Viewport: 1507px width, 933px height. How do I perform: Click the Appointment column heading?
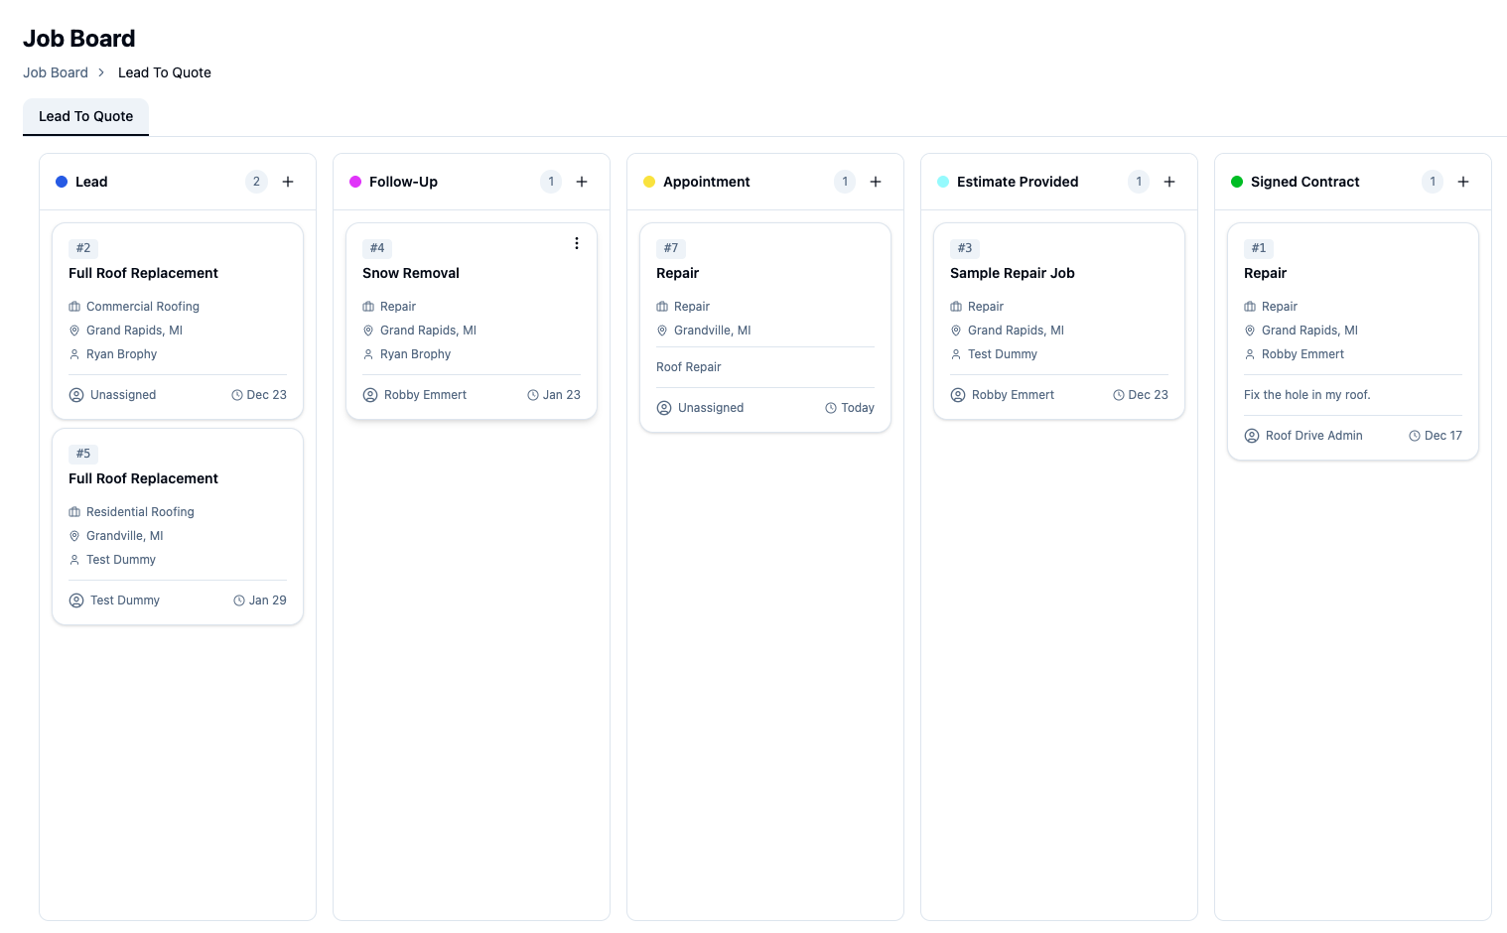pos(707,182)
